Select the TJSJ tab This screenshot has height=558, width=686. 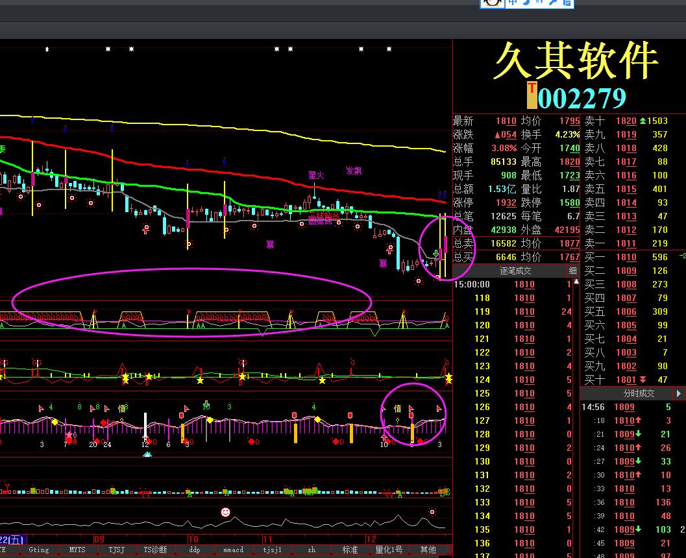click(x=116, y=550)
